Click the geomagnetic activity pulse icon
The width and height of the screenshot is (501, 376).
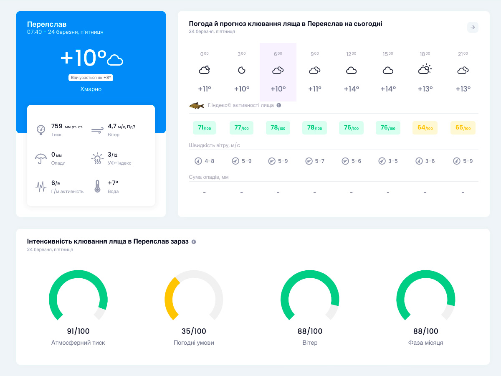41,186
